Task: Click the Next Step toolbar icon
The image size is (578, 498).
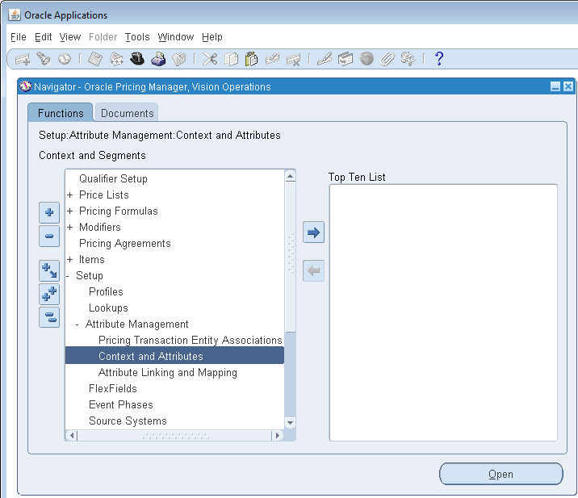Action: [116, 59]
